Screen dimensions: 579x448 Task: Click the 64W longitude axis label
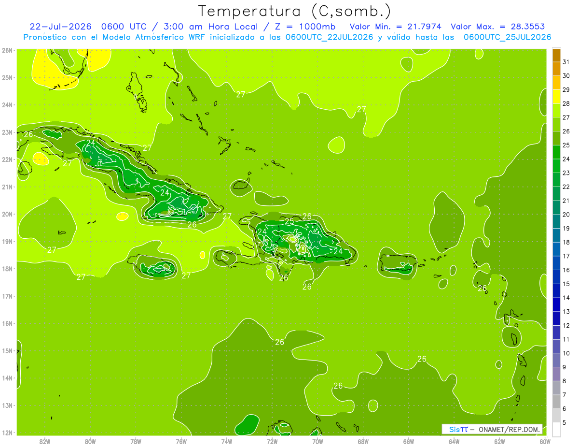point(454,441)
